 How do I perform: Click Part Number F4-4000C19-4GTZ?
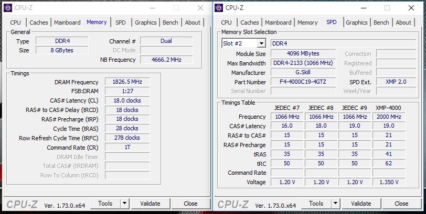click(303, 82)
